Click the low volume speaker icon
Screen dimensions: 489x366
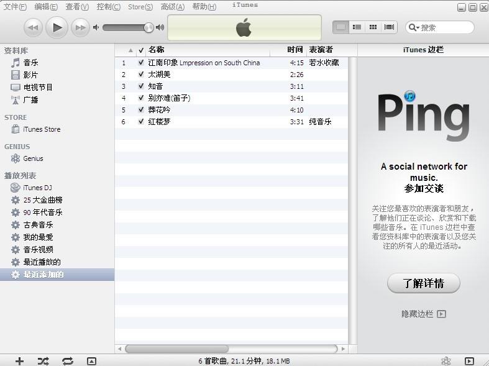96,27
